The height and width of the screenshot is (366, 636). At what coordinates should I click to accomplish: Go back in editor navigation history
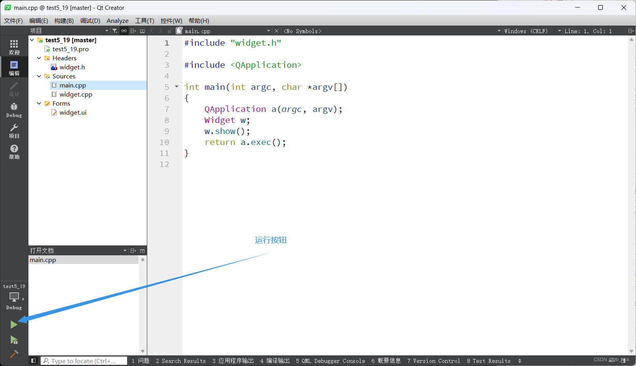point(152,31)
